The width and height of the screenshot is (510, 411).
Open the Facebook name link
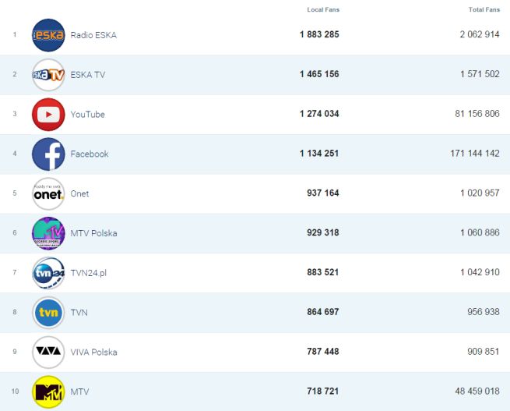click(90, 154)
